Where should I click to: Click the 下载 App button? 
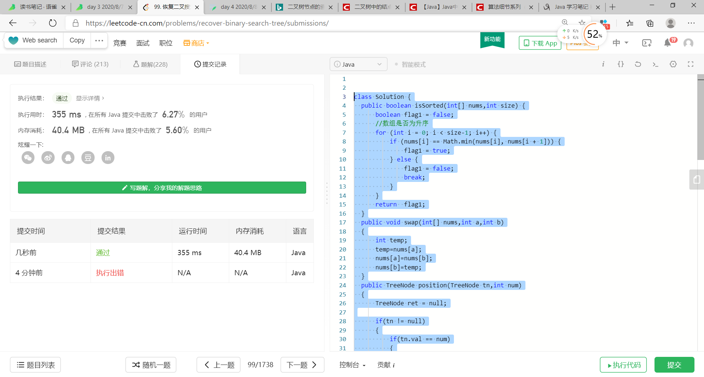[540, 43]
